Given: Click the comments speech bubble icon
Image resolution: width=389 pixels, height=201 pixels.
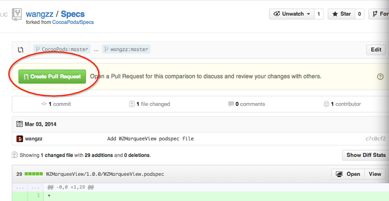Looking at the screenshot, I should point(231,104).
